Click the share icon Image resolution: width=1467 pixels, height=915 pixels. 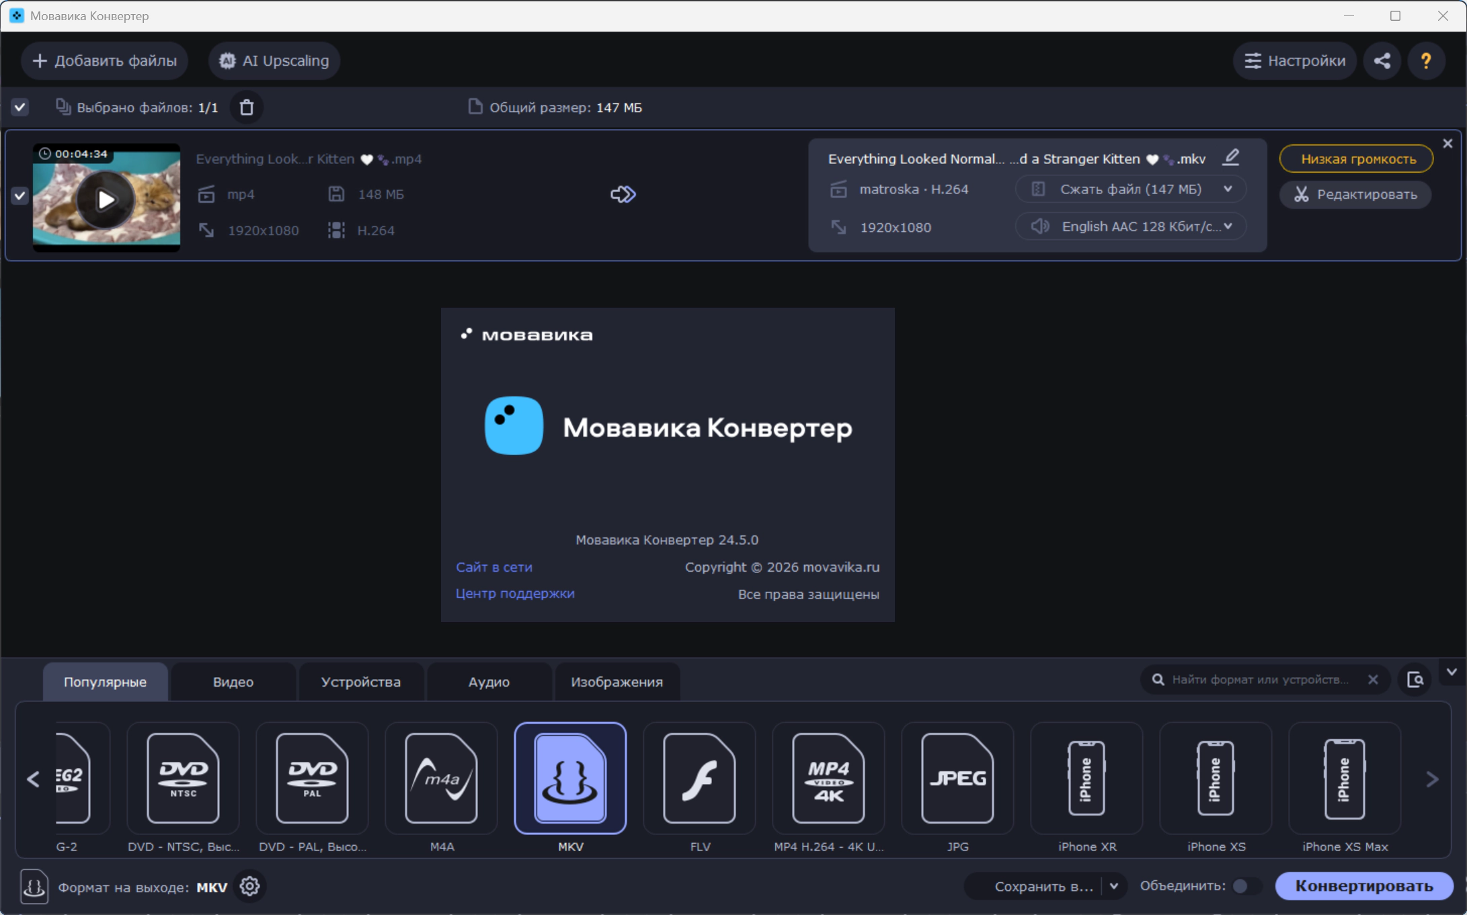click(x=1382, y=61)
